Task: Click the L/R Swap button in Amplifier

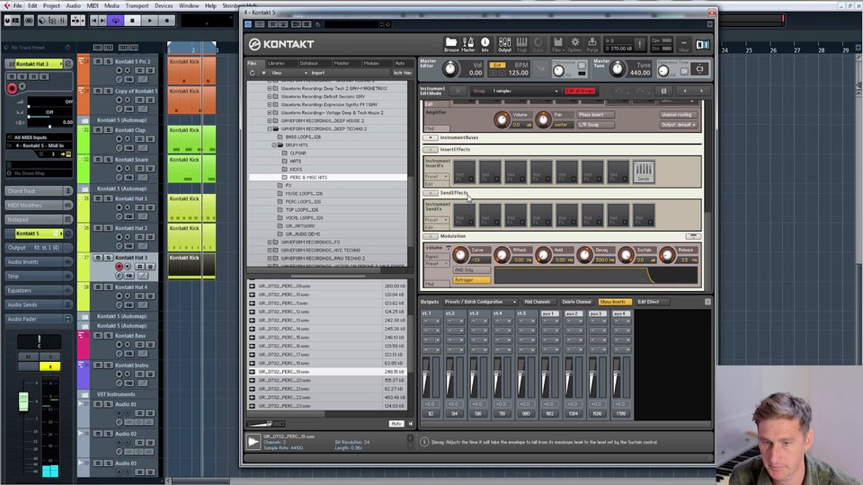Action: point(595,125)
